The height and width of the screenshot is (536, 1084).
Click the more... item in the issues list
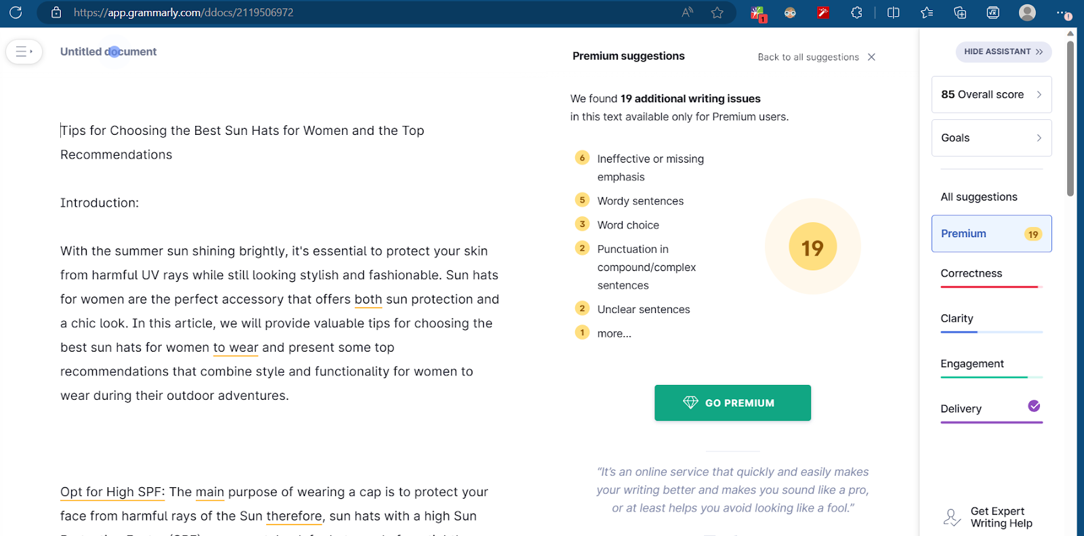coord(614,333)
